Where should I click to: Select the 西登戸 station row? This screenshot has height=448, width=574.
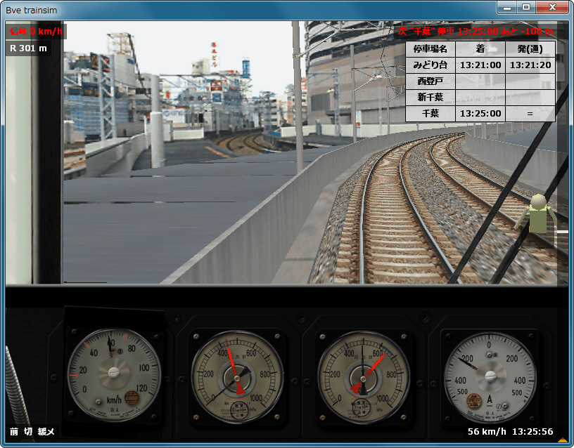(431, 81)
